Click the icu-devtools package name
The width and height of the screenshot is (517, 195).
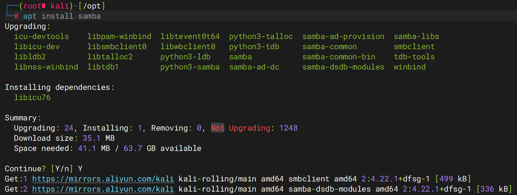coord(41,36)
